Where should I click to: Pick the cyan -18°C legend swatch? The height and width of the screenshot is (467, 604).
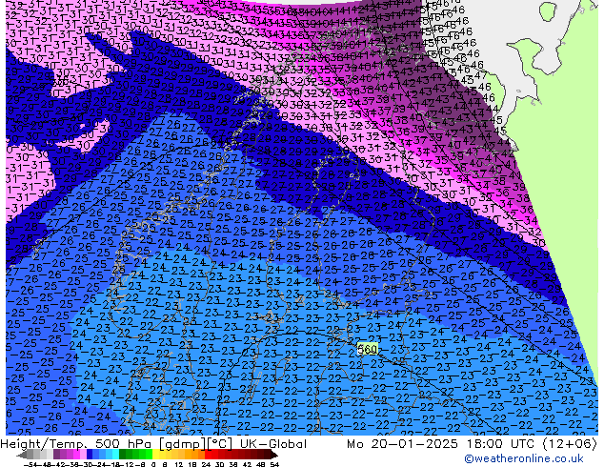tap(116, 455)
